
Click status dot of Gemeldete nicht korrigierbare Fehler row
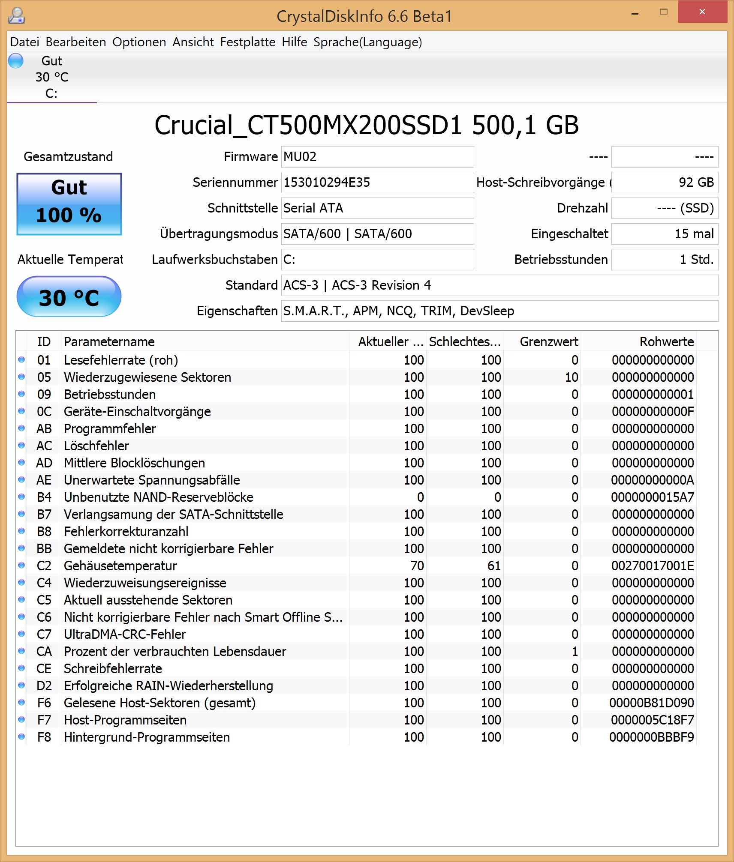tap(21, 548)
